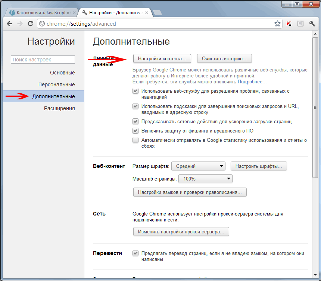Viewport: 321px width, 281px height.
Task: Toggle predict network actions checkbox
Action: tap(135, 122)
